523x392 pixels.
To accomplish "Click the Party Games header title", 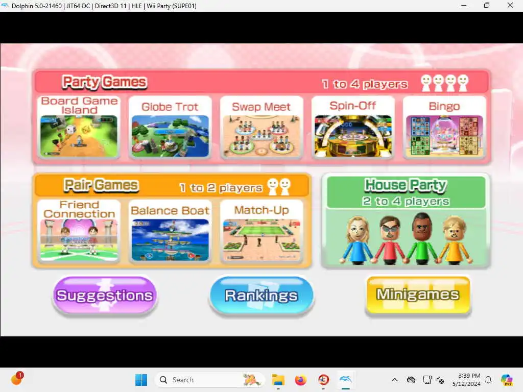I will click(x=104, y=82).
